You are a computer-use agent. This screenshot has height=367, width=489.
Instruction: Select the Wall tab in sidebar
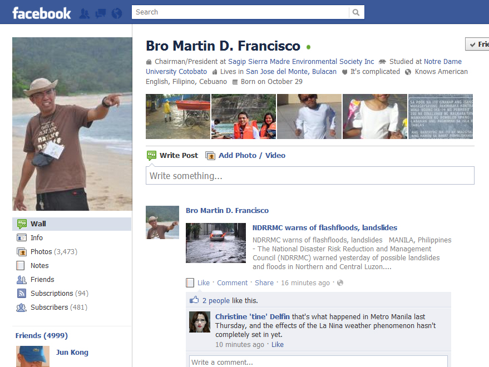click(x=38, y=224)
